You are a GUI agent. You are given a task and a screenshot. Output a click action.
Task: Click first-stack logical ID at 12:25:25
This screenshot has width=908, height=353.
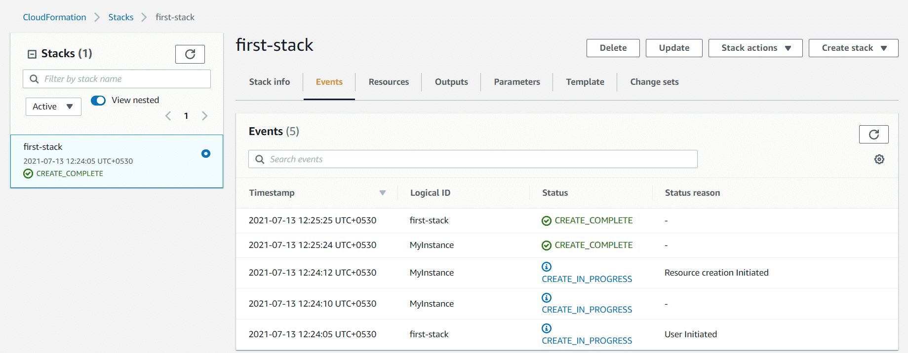429,220
